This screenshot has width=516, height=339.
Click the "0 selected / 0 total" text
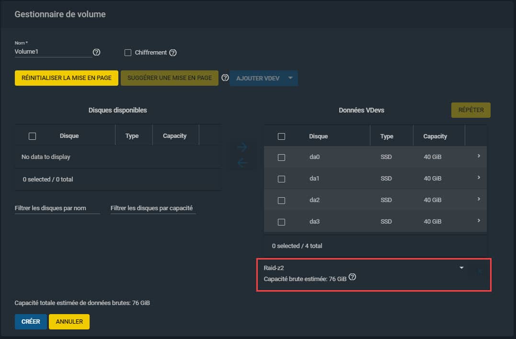(48, 179)
